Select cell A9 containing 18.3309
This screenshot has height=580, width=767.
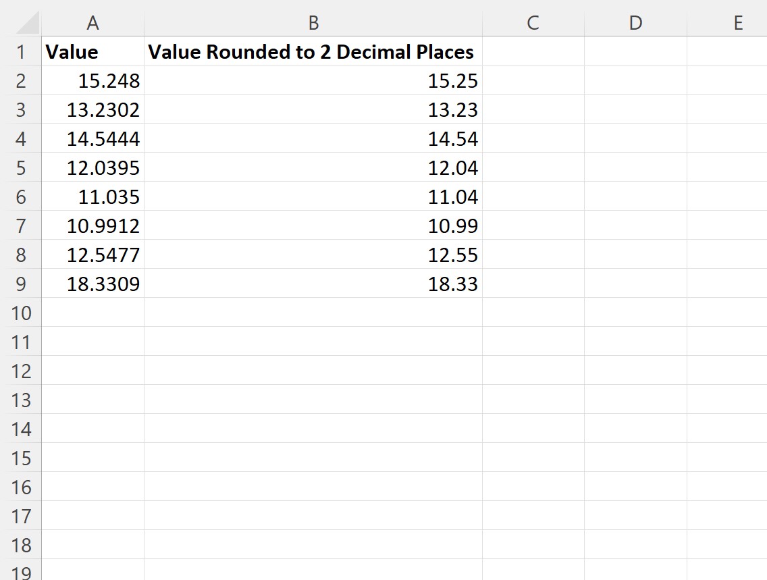pyautogui.click(x=92, y=284)
